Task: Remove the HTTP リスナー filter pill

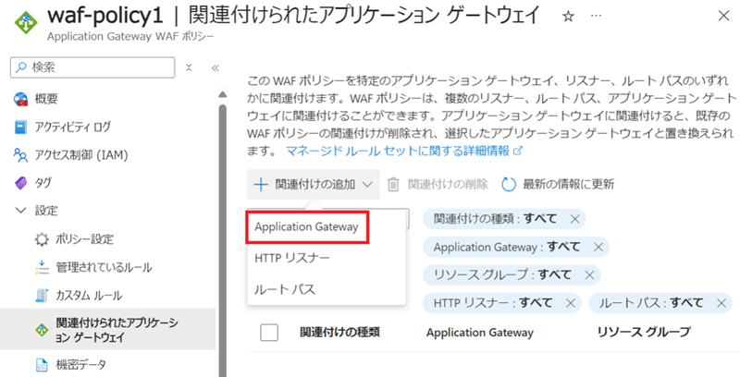Action: click(x=570, y=303)
